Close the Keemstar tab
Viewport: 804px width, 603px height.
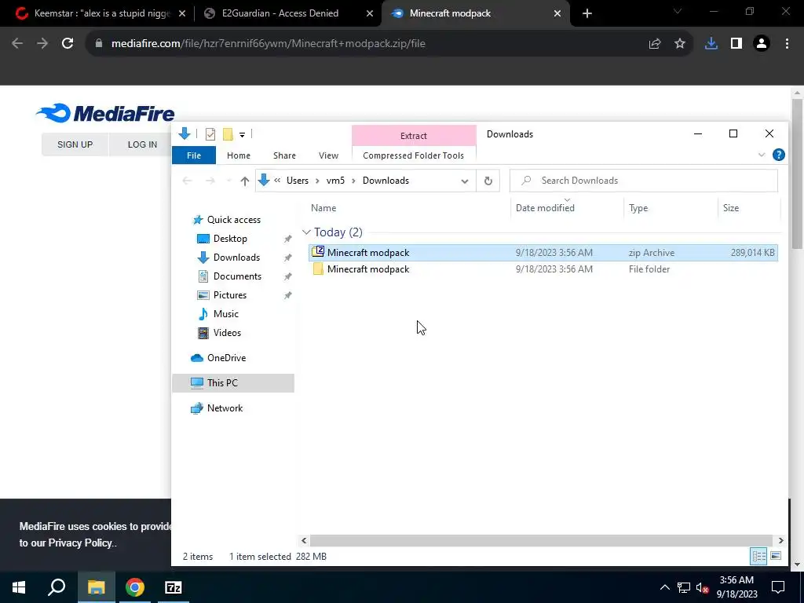click(x=182, y=14)
